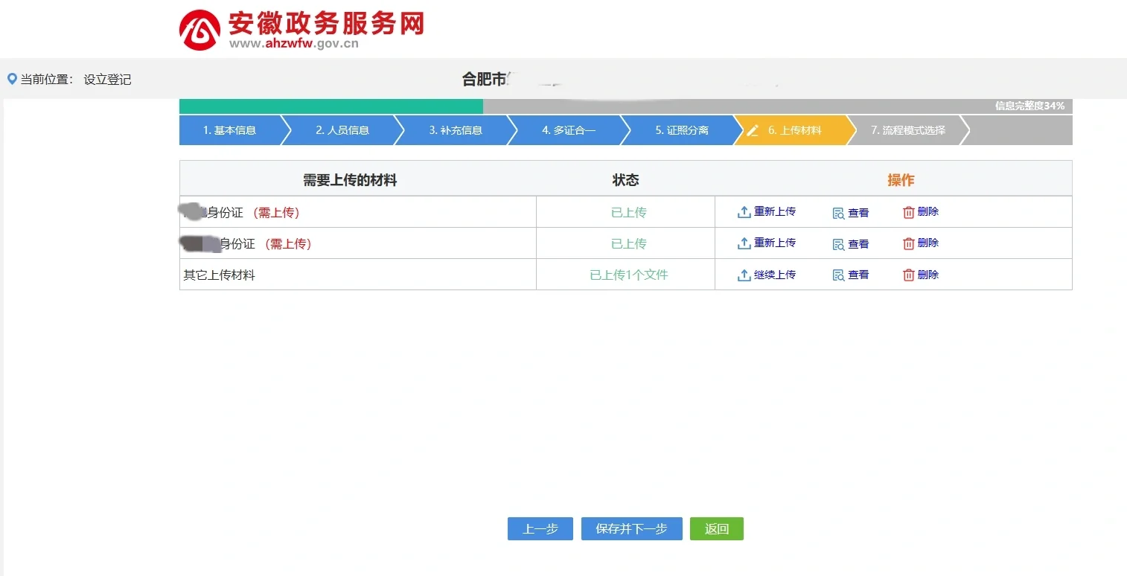This screenshot has height=576, width=1127.
Task: Click upload icon in second ID card row
Action: [744, 243]
